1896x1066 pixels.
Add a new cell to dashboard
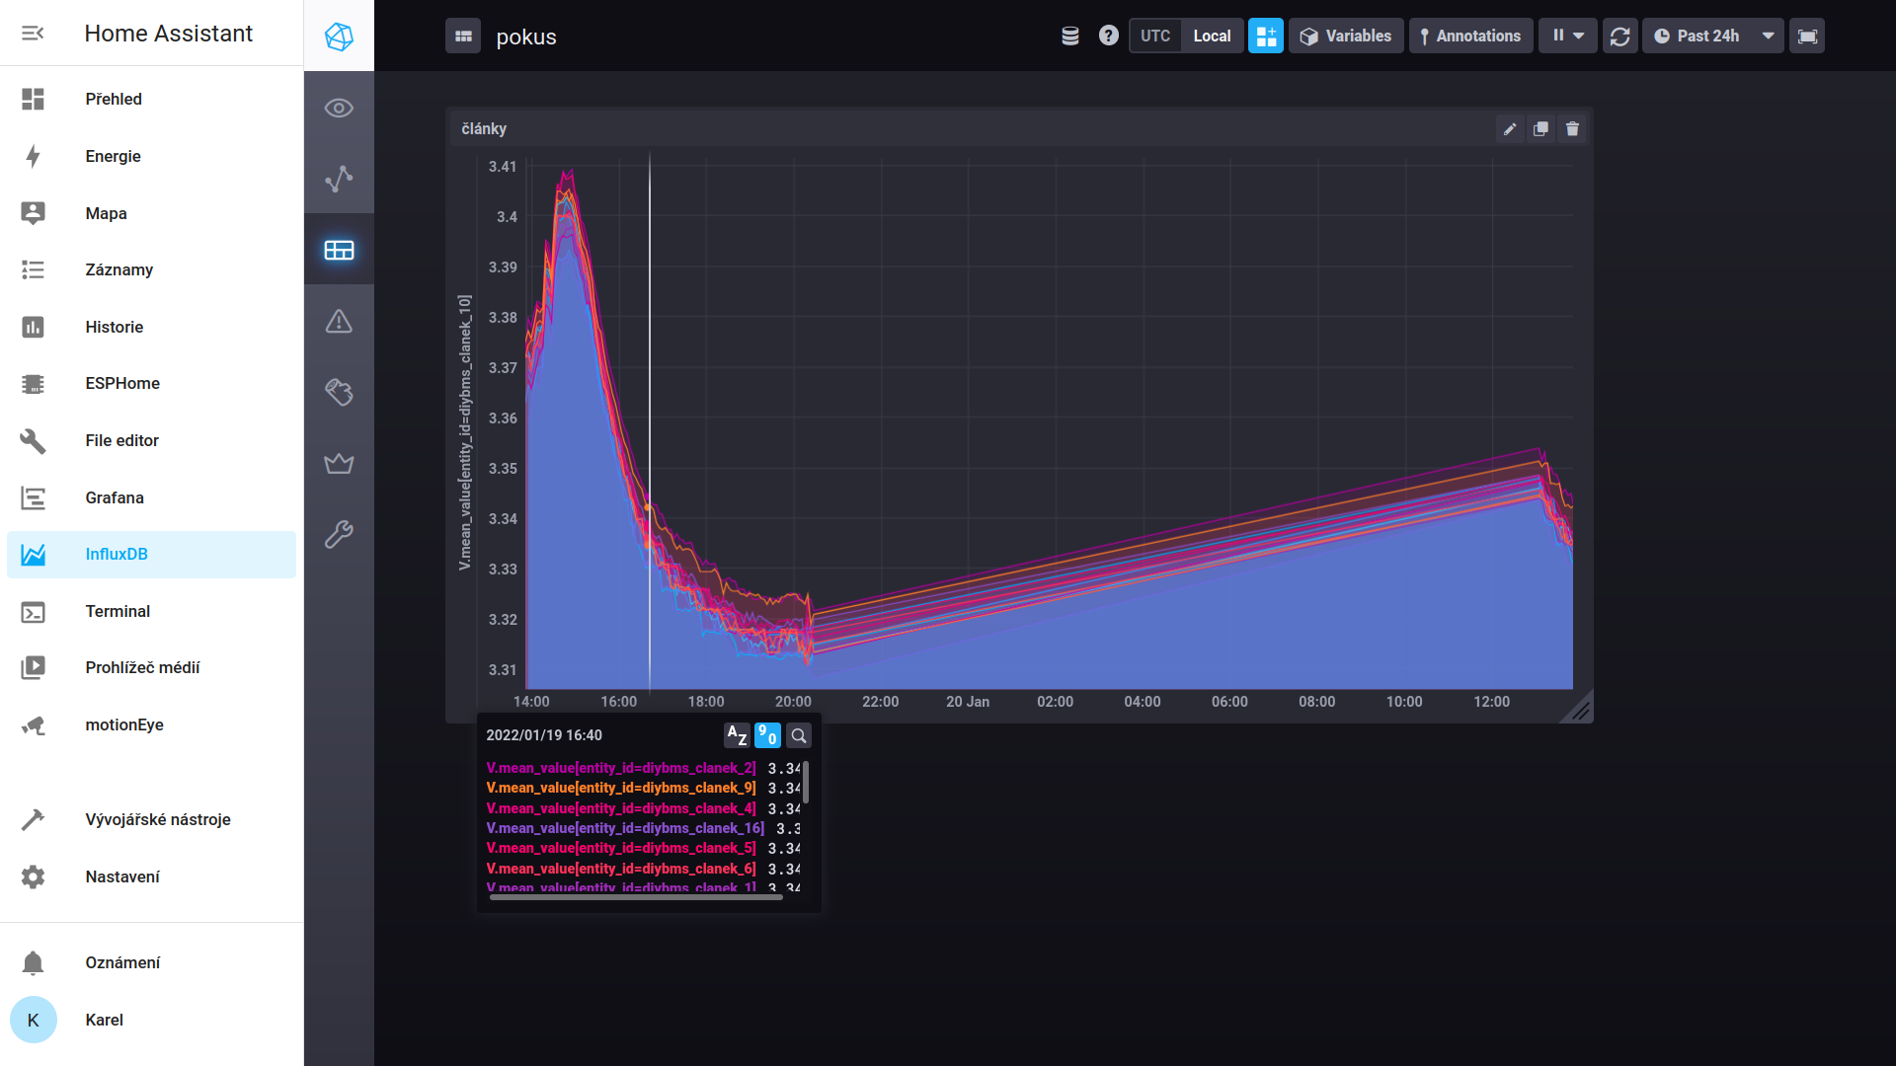click(x=1265, y=37)
